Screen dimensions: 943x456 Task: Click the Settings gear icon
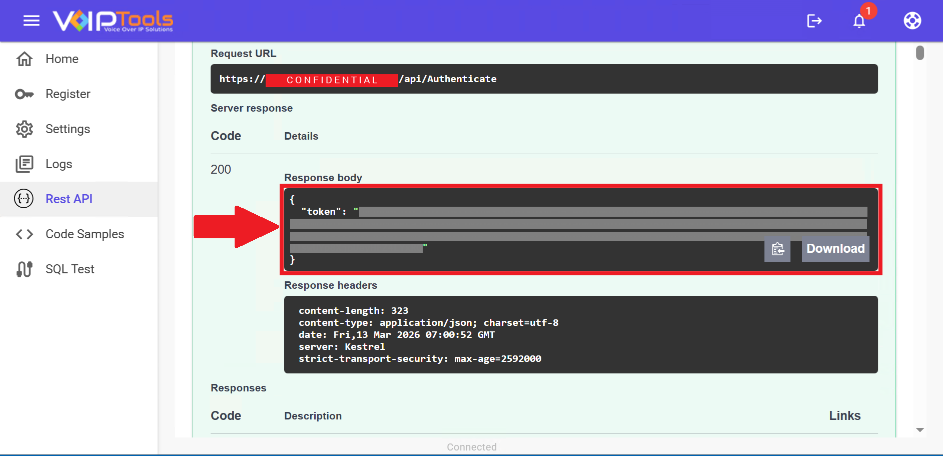click(x=25, y=129)
